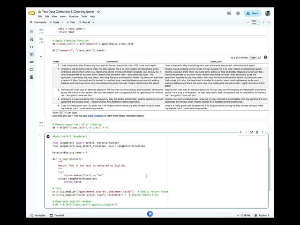Open the data table help icon
Screen dimensions: 300x225
(265, 57)
